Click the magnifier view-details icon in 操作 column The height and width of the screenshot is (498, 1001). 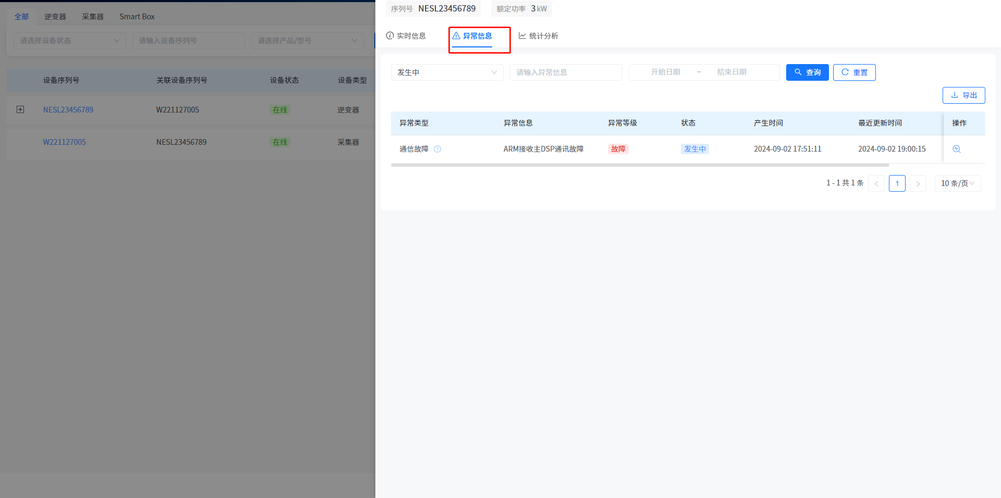(x=956, y=149)
